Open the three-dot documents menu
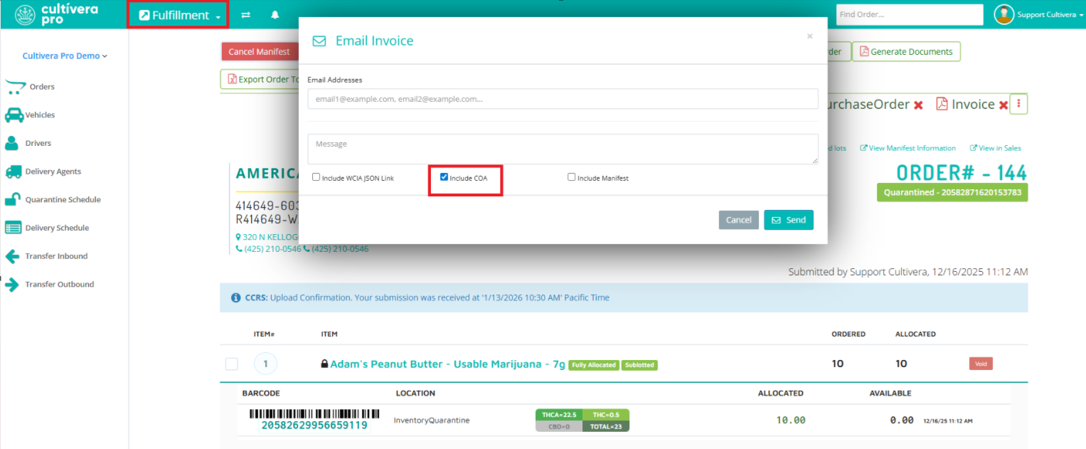The height and width of the screenshot is (449, 1086). (x=1018, y=105)
